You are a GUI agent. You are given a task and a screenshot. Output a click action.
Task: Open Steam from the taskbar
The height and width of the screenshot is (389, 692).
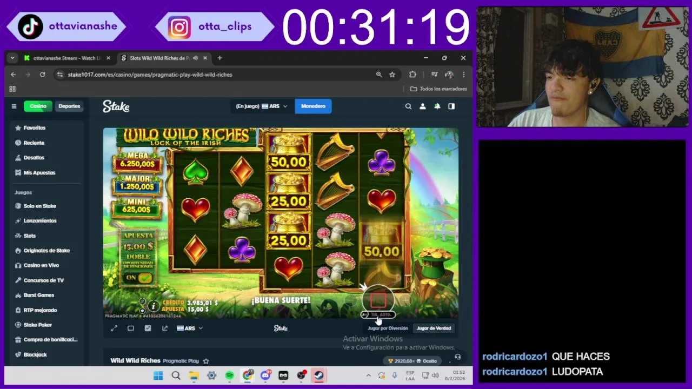pyautogui.click(x=319, y=375)
